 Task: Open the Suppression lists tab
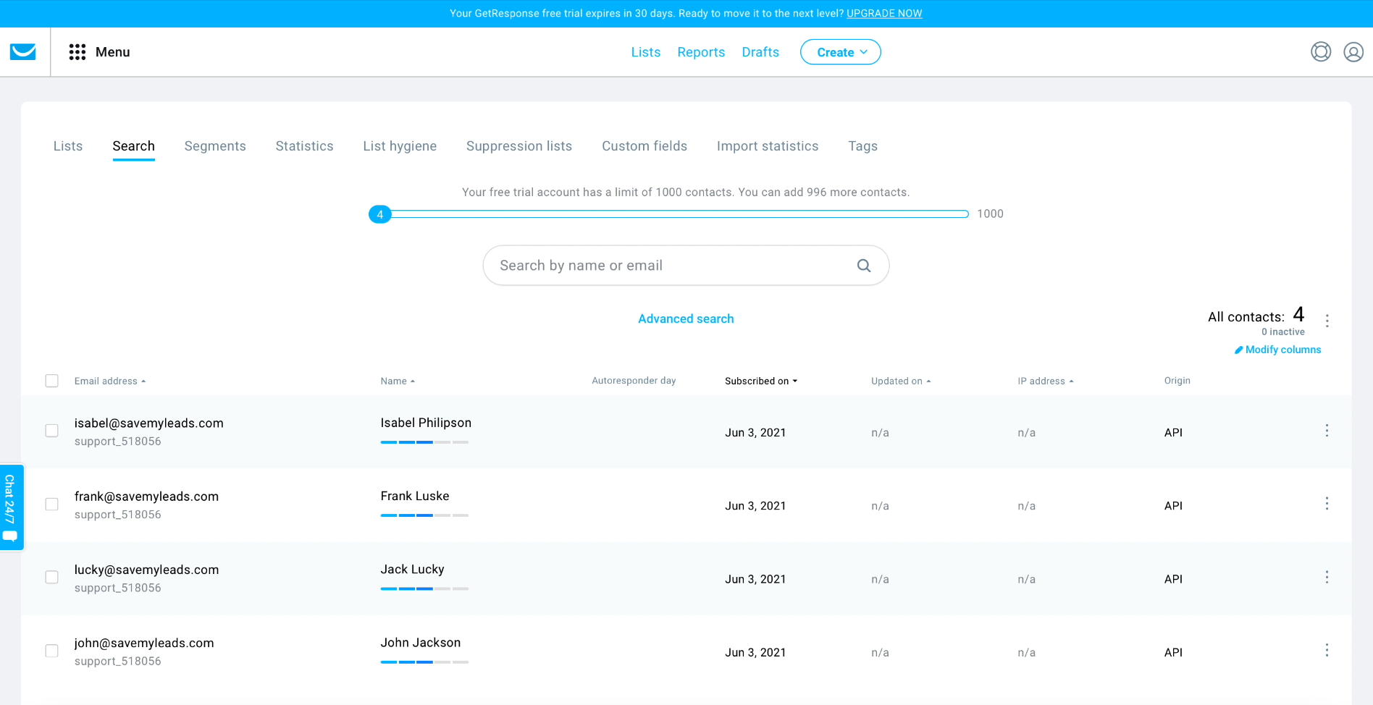coord(519,146)
